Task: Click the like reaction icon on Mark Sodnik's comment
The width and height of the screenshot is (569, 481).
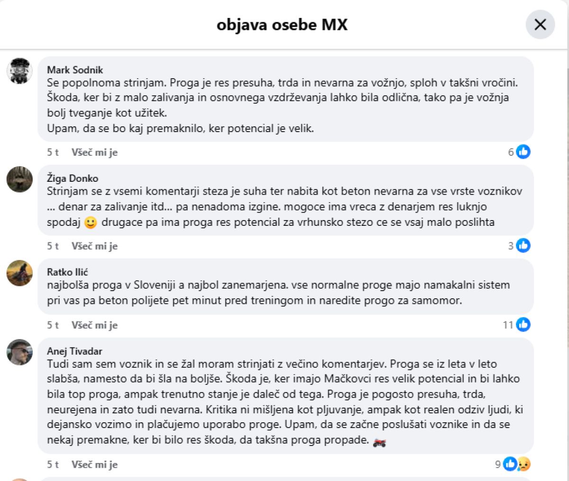Action: coord(523,152)
